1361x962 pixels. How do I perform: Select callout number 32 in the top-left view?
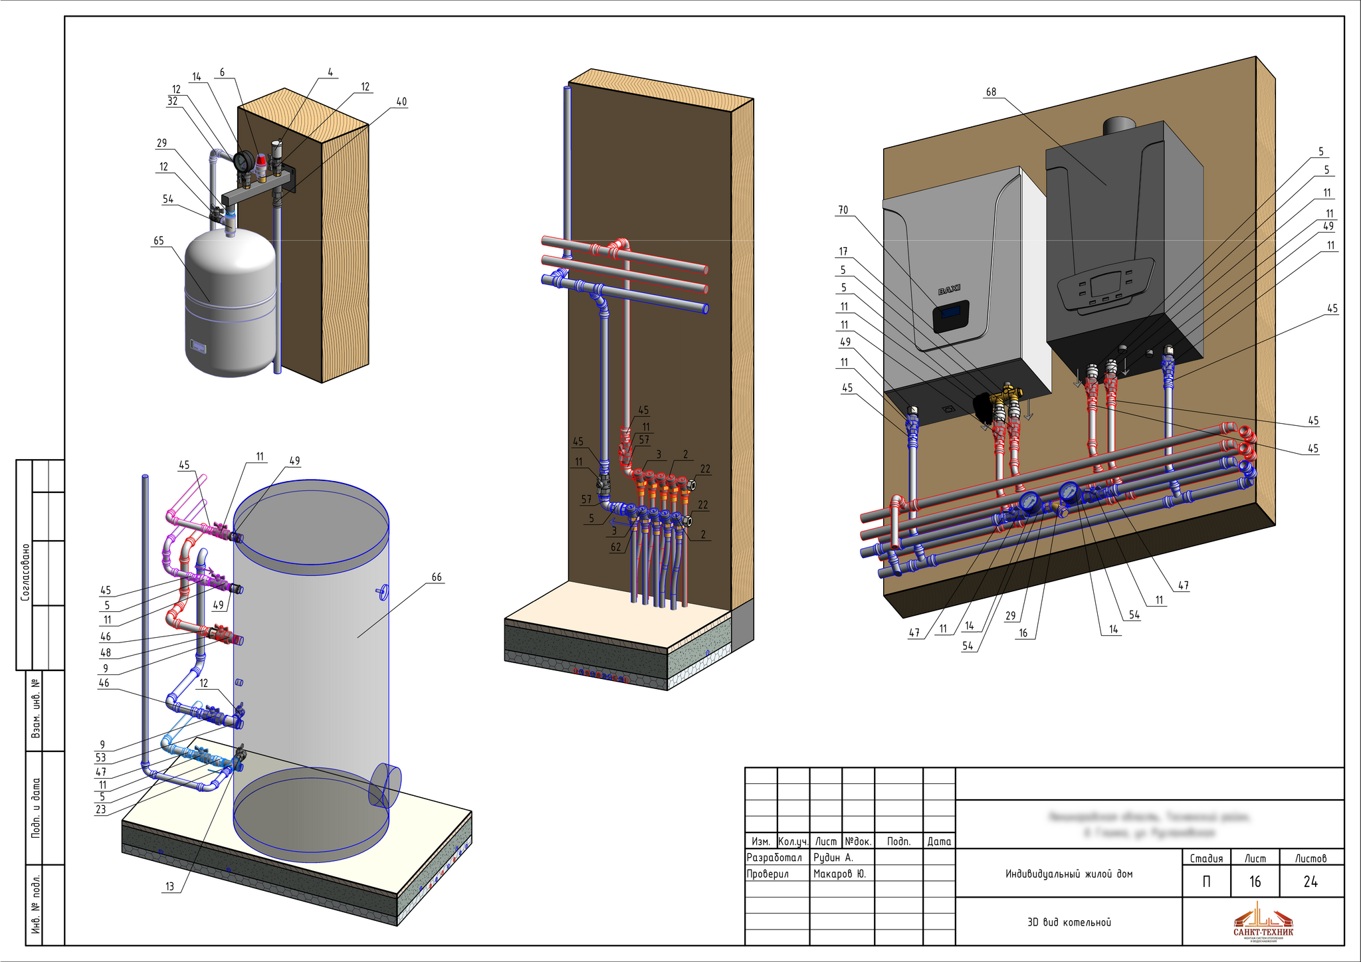pyautogui.click(x=173, y=101)
